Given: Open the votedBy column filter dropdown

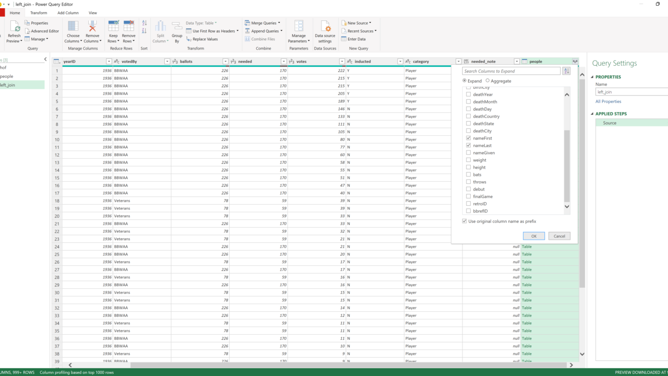Looking at the screenshot, I should click(167, 62).
